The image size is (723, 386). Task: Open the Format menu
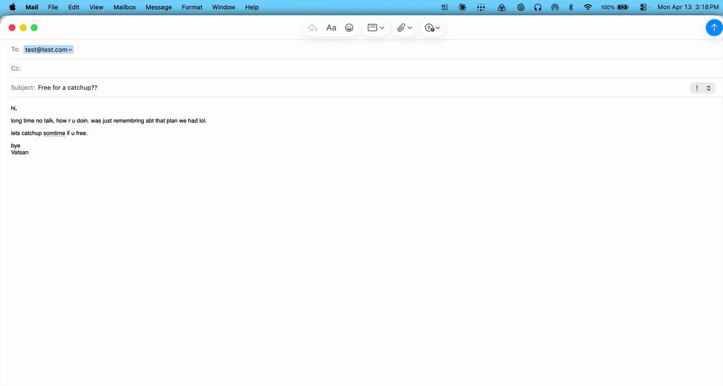tap(192, 7)
